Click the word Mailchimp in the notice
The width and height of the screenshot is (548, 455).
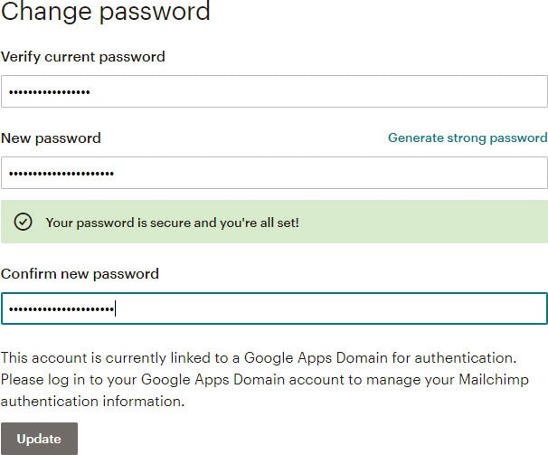click(497, 380)
